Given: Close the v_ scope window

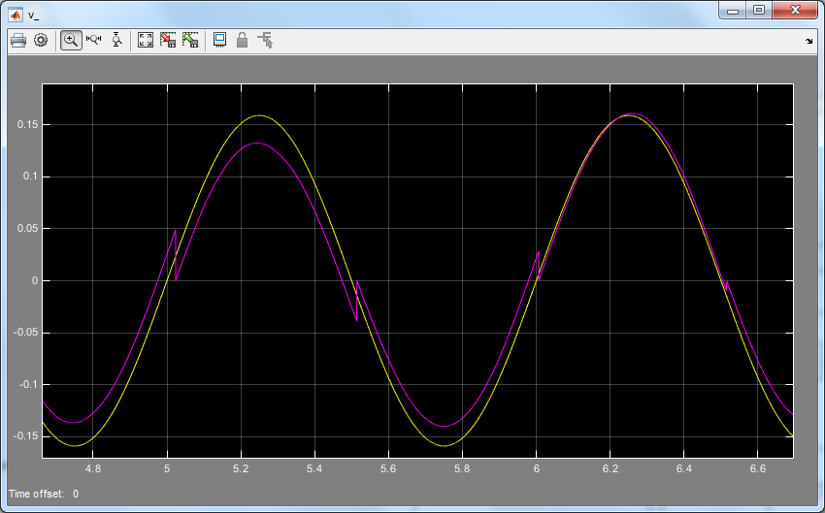Looking at the screenshot, I should coord(795,11).
